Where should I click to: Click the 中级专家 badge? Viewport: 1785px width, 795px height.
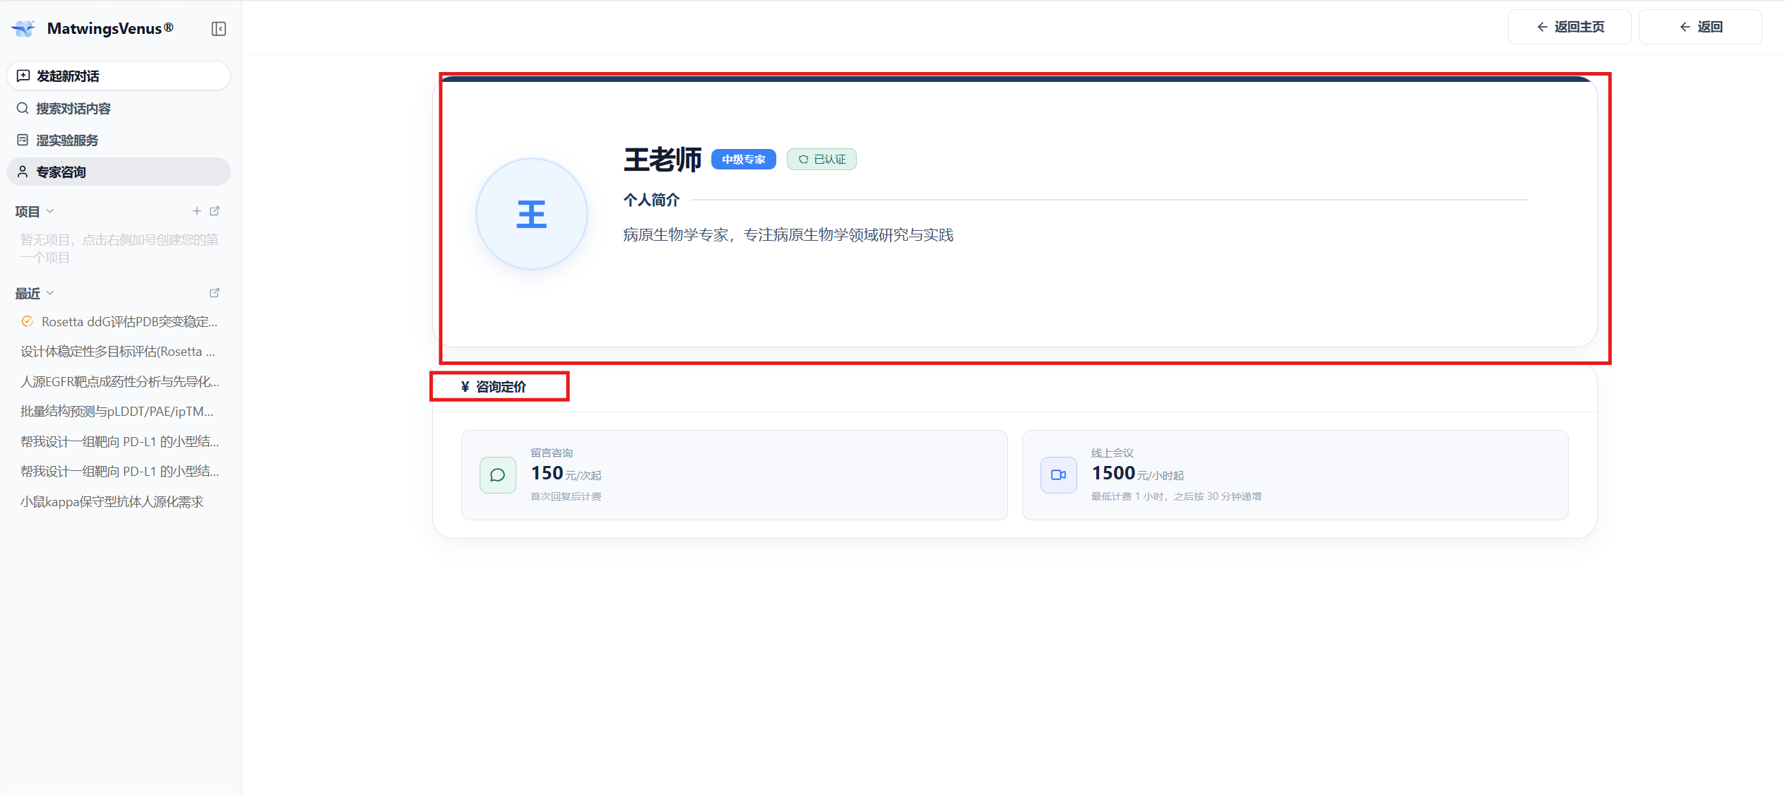coord(743,160)
